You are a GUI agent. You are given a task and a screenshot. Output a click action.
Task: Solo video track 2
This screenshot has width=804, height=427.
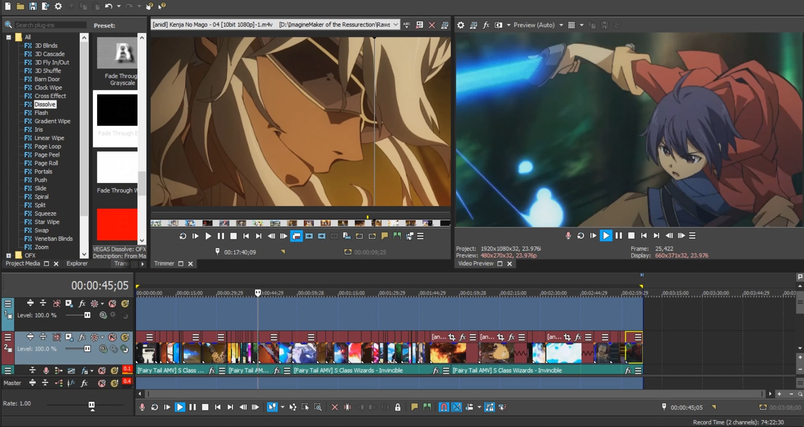(125, 337)
